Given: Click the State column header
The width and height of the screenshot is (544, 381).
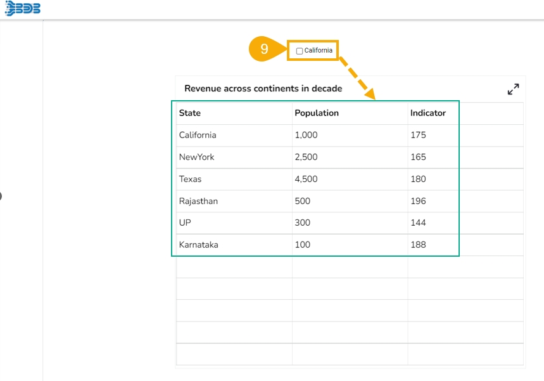Looking at the screenshot, I should (x=190, y=113).
